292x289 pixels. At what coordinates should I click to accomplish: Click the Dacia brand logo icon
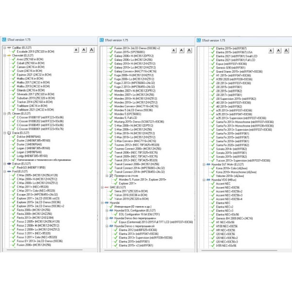tap(8, 132)
